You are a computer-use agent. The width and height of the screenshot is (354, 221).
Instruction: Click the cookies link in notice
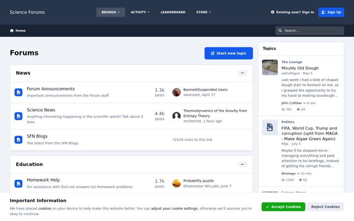pyautogui.click(x=45, y=209)
